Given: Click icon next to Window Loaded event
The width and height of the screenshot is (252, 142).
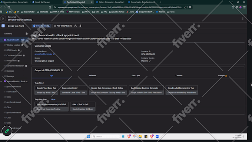Looking at the screenshot, I should point(22,45).
